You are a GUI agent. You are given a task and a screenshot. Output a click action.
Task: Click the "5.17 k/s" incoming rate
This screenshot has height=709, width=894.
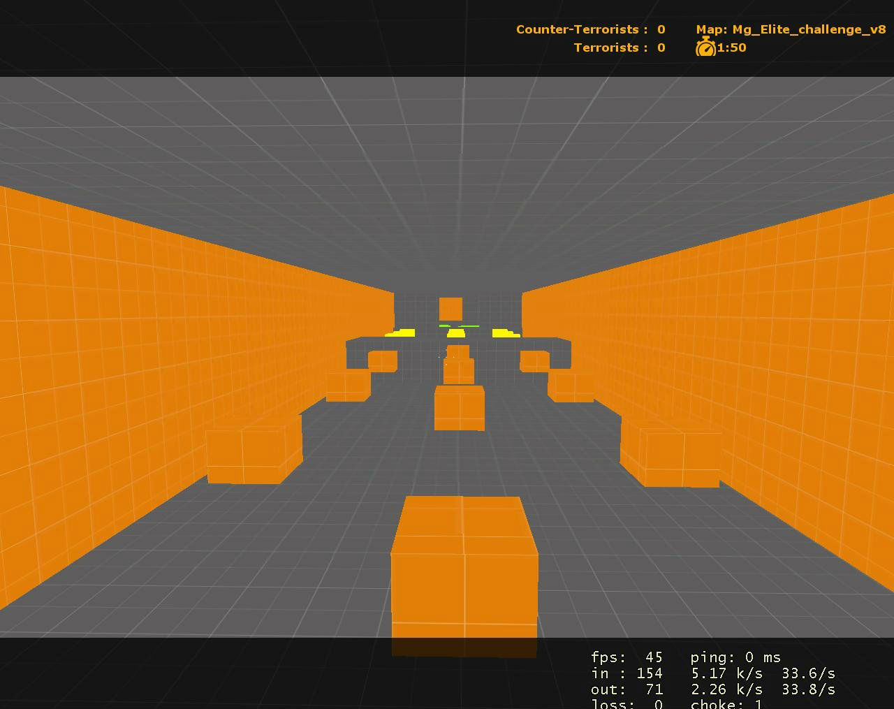tap(726, 673)
